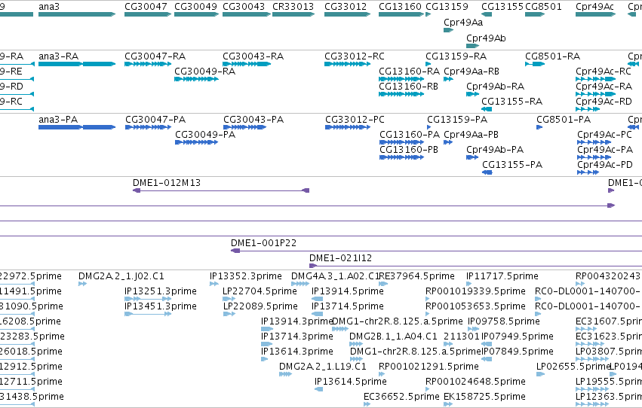This screenshot has height=408, width=642.
Task: Click the Cpr49Ac gene label
Action: 595,7
